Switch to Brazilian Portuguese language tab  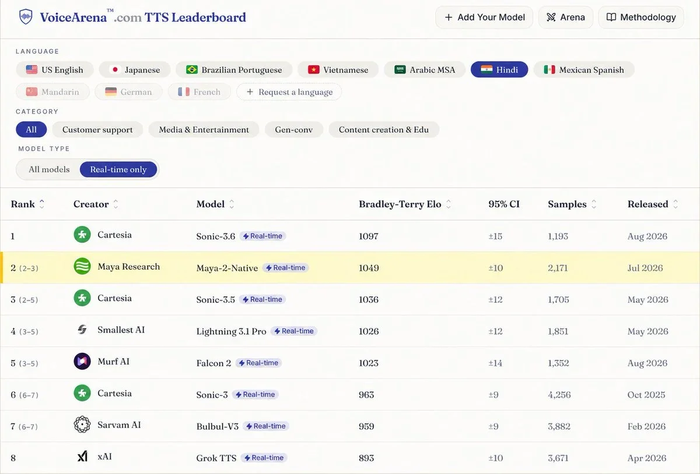click(x=233, y=70)
